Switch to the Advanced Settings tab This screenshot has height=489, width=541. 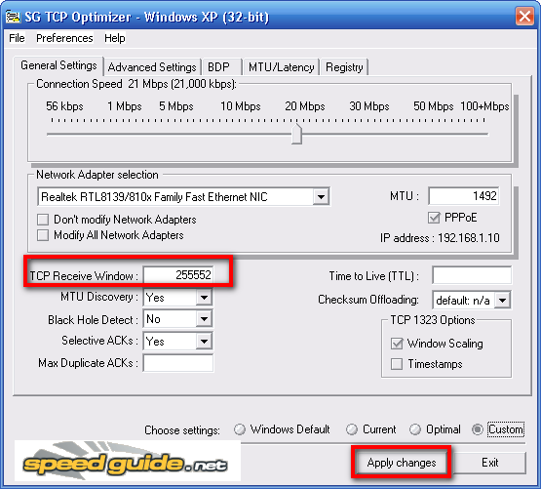tap(152, 67)
